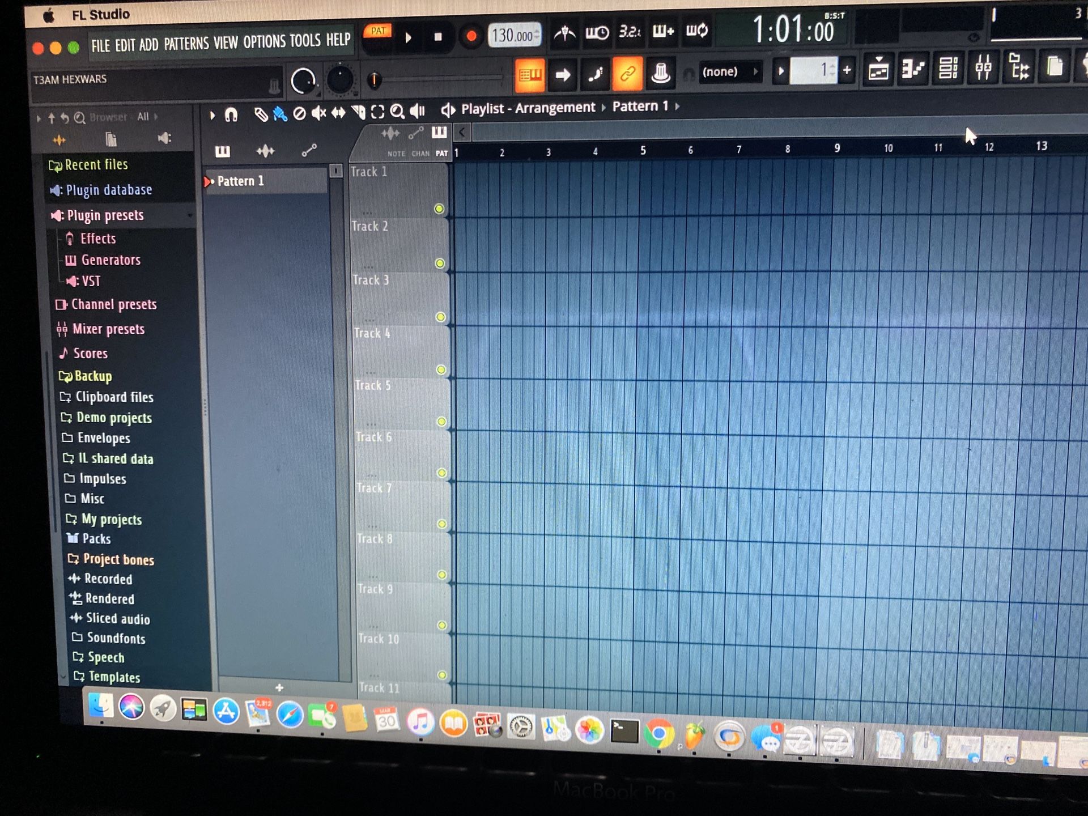This screenshot has height=816, width=1088.
Task: Toggle PAT song/pattern mode switch
Action: click(378, 31)
